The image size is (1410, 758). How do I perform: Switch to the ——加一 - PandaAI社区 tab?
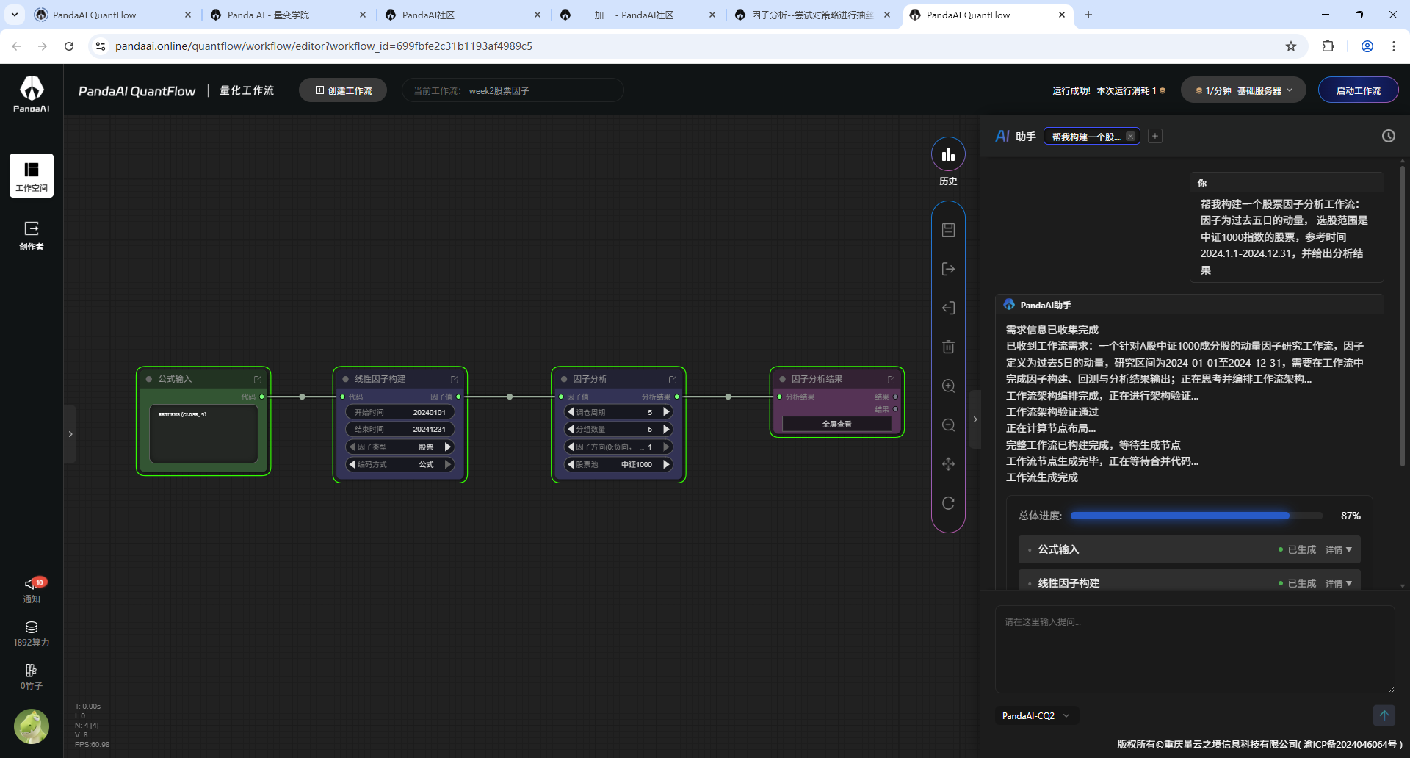pyautogui.click(x=638, y=15)
